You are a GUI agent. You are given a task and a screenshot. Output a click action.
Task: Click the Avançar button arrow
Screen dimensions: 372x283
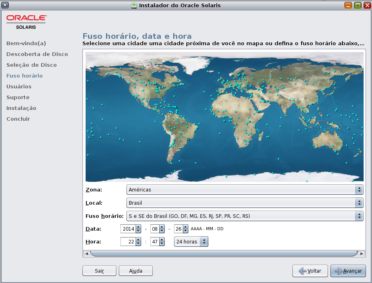339,271
